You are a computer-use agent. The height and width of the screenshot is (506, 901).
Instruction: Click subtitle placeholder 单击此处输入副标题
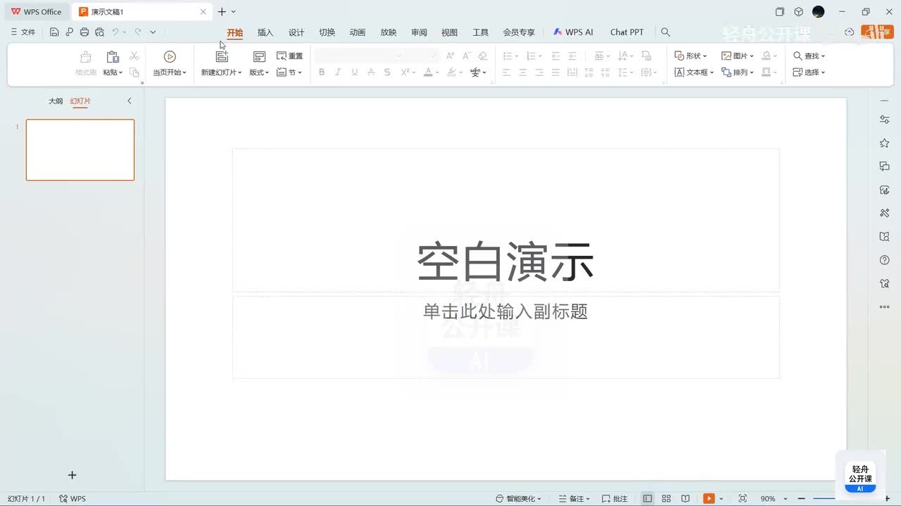[x=505, y=311]
